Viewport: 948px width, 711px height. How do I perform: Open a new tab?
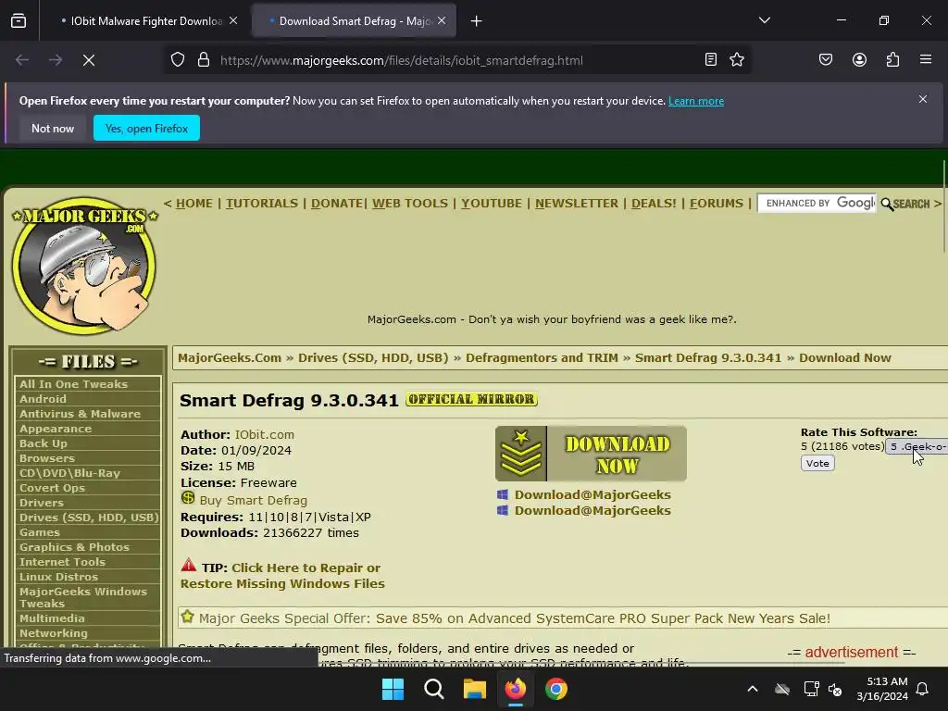pos(477,21)
